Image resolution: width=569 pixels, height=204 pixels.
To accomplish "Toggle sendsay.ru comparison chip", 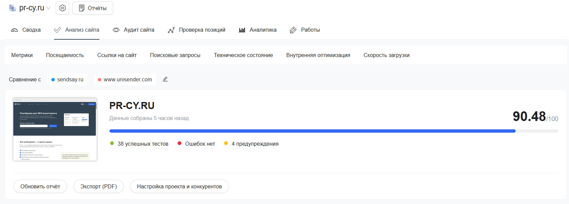I will (x=67, y=79).
